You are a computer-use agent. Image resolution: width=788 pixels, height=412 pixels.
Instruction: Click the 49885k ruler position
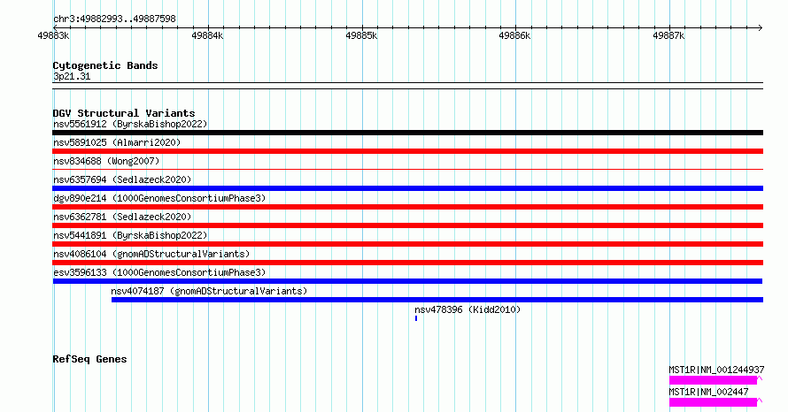pyautogui.click(x=361, y=35)
